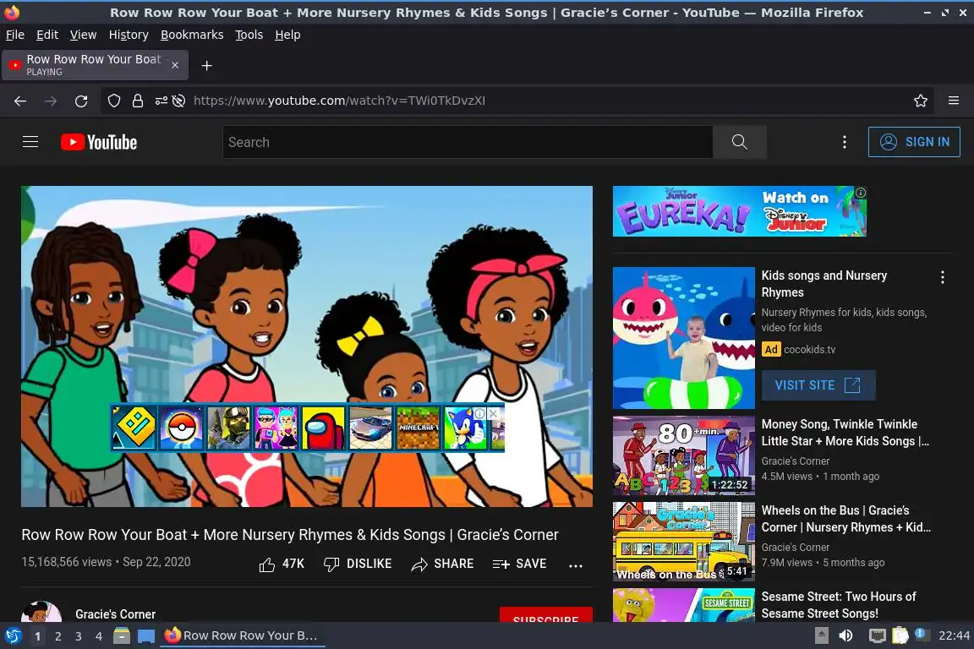This screenshot has height=649, width=974.
Task: Open the taskbar application menu icon
Action: pyautogui.click(x=13, y=636)
